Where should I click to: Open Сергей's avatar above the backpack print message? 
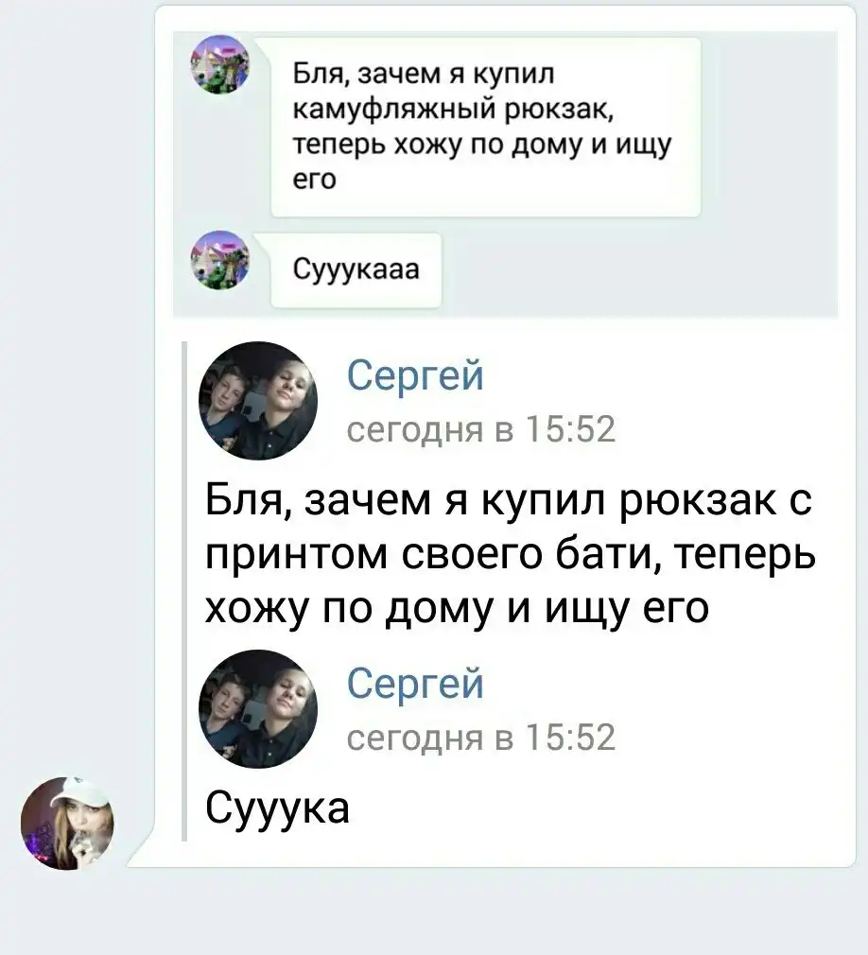pos(258,401)
